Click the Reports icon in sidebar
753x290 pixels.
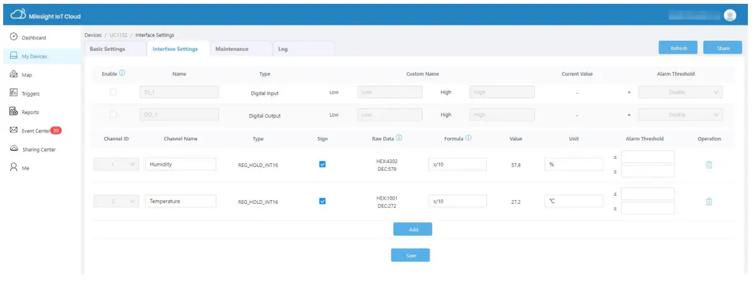(13, 112)
